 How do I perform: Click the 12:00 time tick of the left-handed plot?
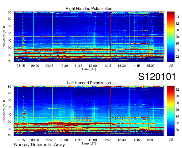coord(93,140)
